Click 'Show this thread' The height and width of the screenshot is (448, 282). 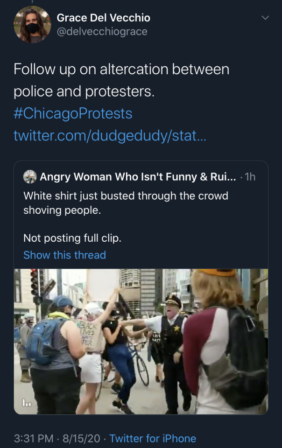coord(64,255)
